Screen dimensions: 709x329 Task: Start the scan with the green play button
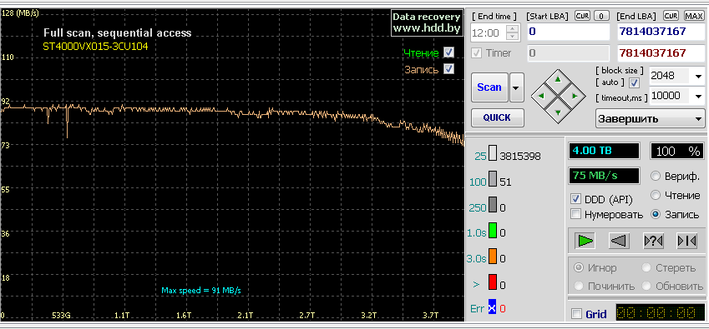click(x=585, y=241)
